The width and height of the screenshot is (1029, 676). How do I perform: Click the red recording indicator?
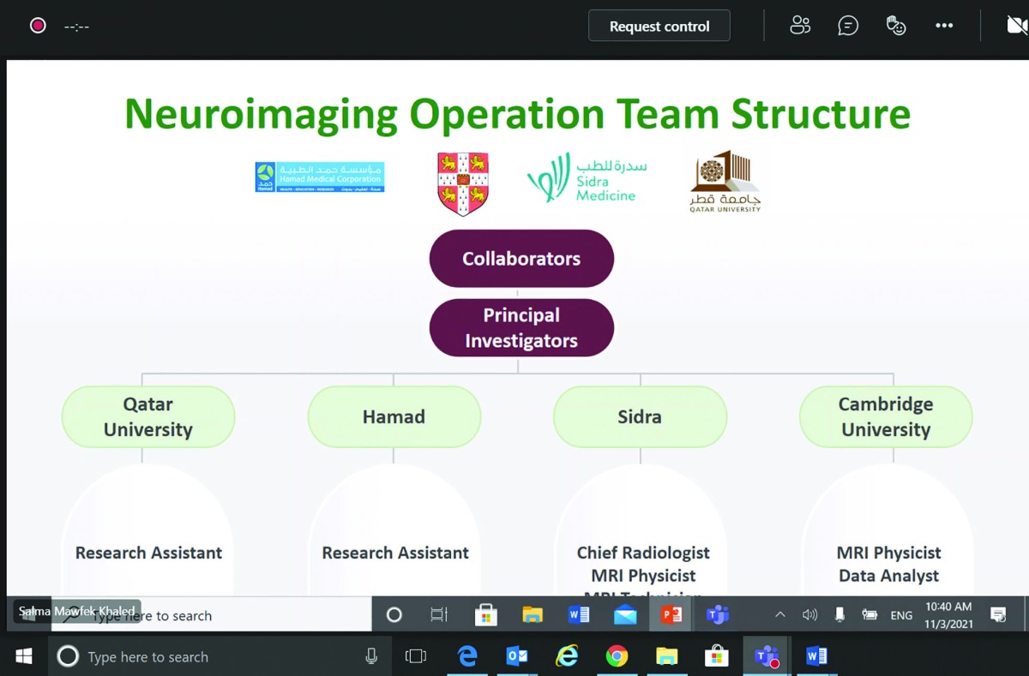tap(38, 26)
